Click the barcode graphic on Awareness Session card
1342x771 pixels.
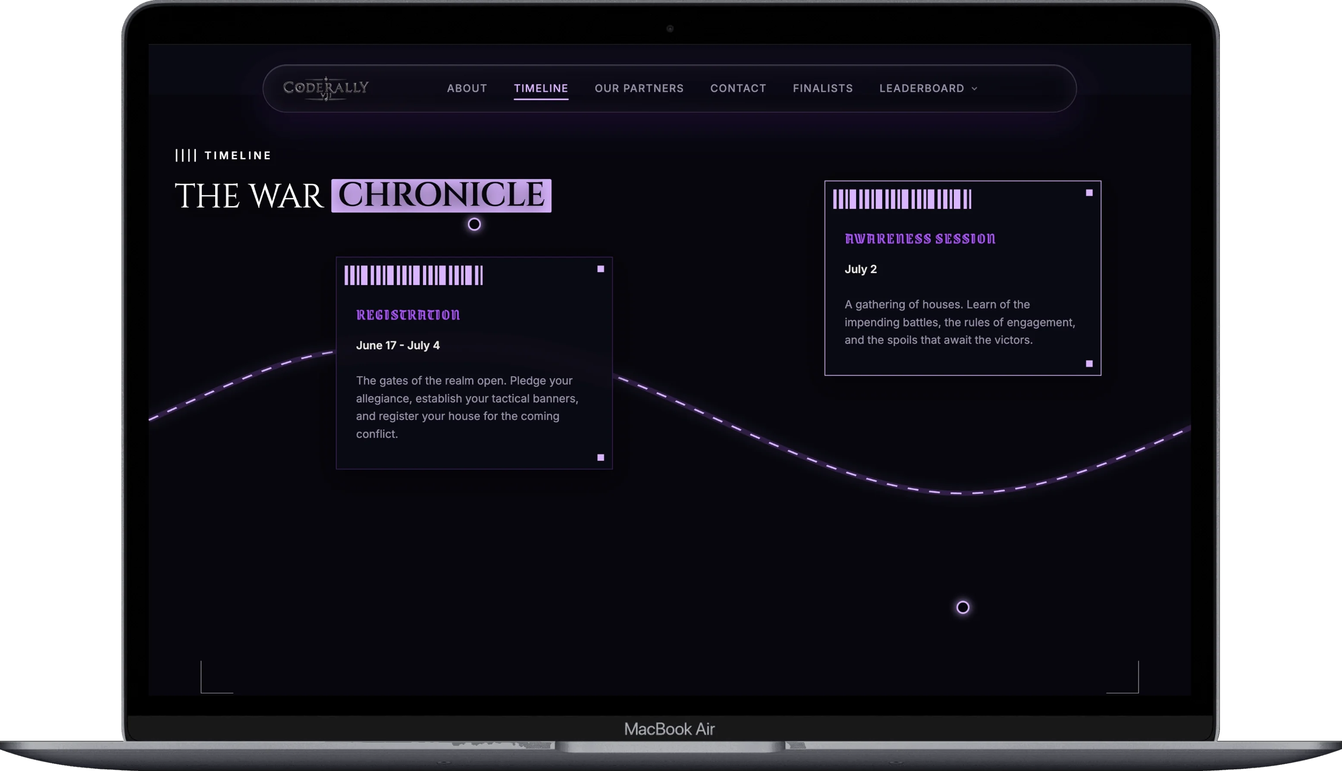[902, 199]
